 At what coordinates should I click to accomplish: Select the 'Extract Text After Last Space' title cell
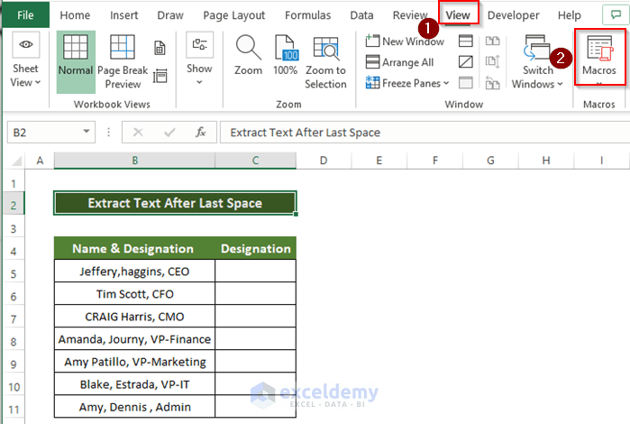175,203
